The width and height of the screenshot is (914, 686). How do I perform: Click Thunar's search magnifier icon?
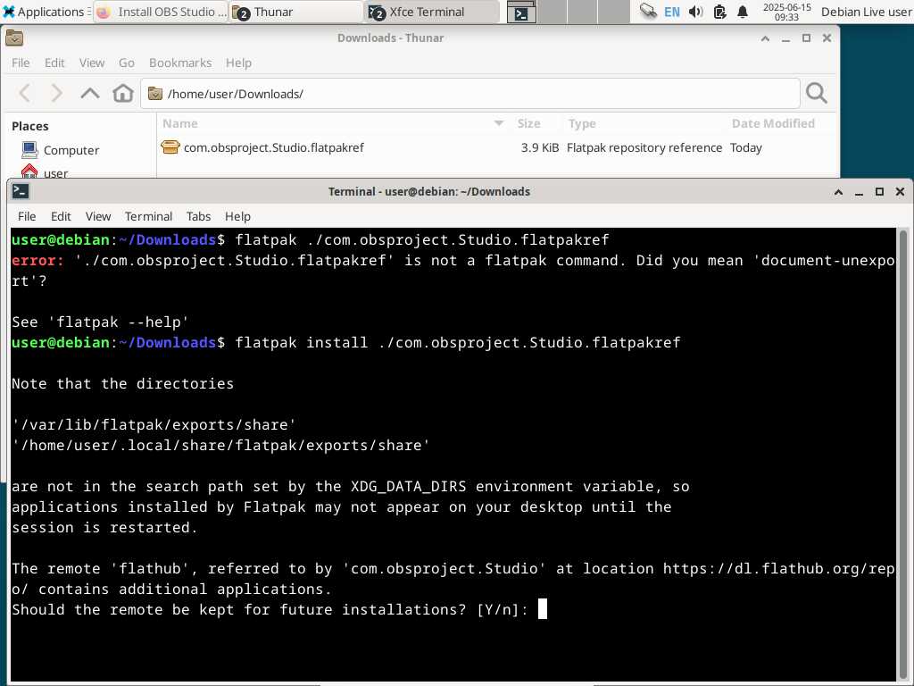point(816,93)
